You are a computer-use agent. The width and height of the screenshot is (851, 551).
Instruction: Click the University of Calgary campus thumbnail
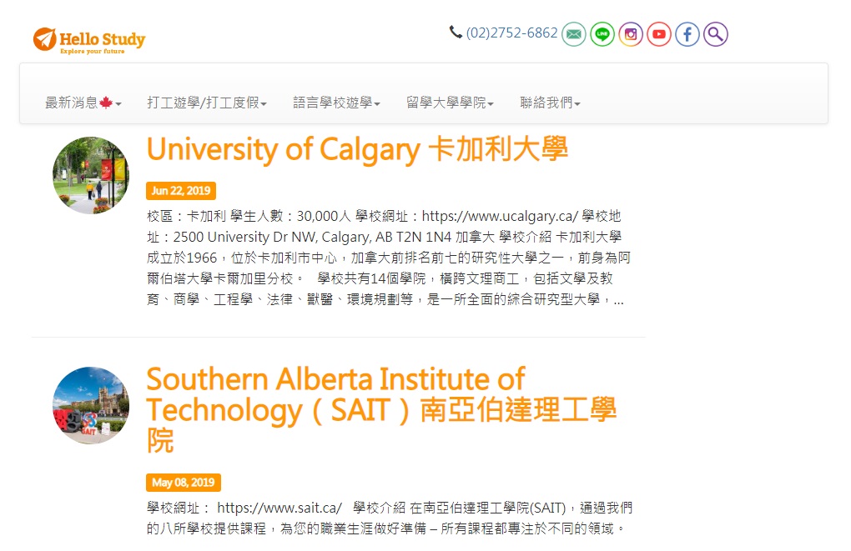point(91,175)
